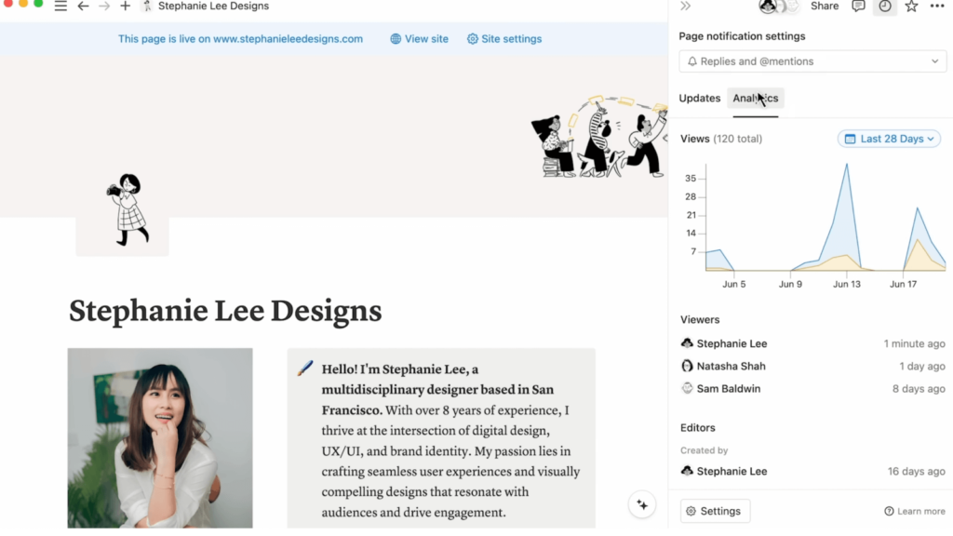Open Site settings in the banner
This screenshot has height=536, width=953.
pyautogui.click(x=503, y=39)
